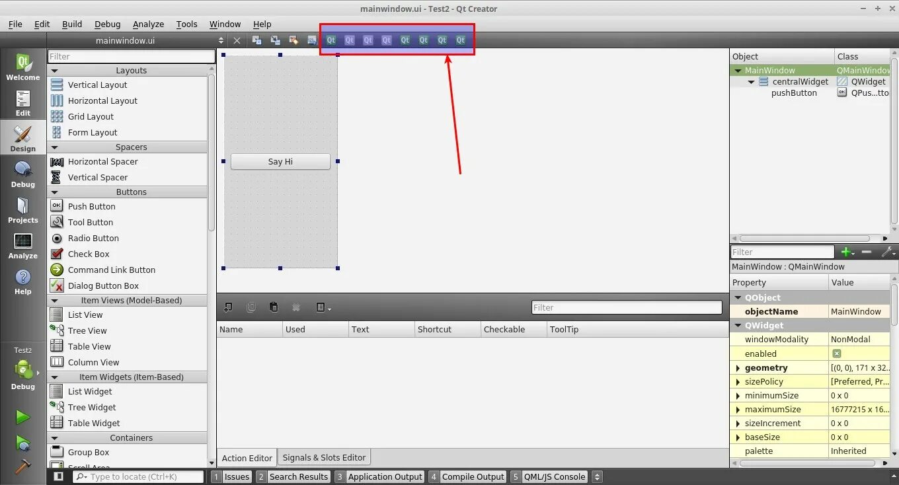Collapse the Buttons widget category
899x485 pixels.
[x=56, y=192]
